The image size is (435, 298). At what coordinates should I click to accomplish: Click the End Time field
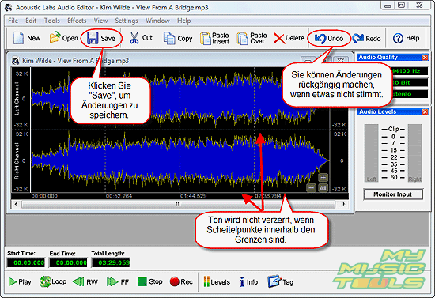tap(68, 262)
